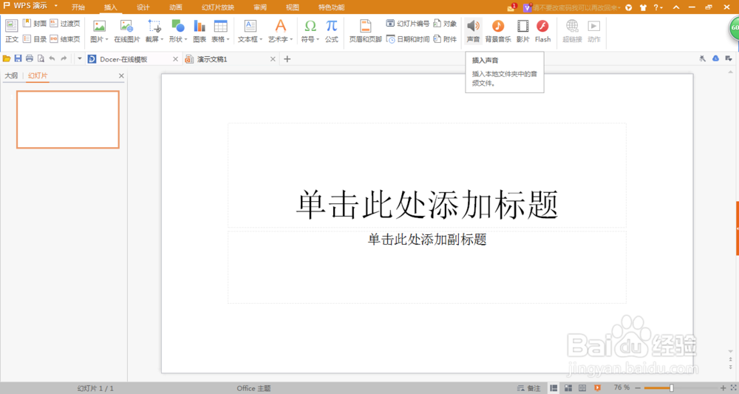Start slideshow from status bar icon
Screen dimensions: 739x394
(x=597, y=388)
